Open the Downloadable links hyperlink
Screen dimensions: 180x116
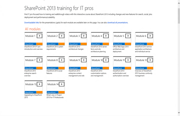(x=32, y=23)
